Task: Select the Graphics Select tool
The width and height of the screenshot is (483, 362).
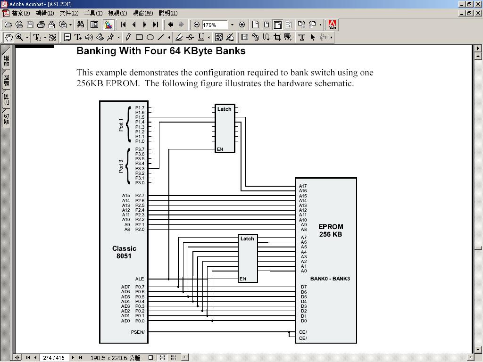Action: [x=52, y=38]
